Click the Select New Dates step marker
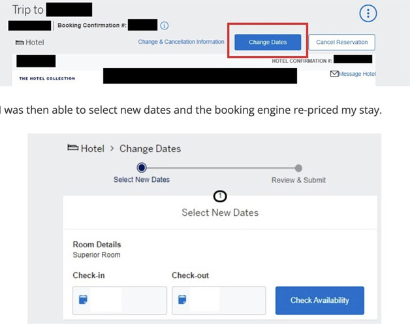The height and width of the screenshot is (327, 410). 142,167
